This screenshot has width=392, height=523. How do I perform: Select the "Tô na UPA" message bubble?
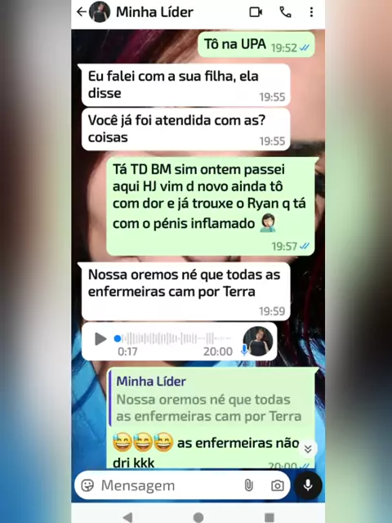(256, 45)
